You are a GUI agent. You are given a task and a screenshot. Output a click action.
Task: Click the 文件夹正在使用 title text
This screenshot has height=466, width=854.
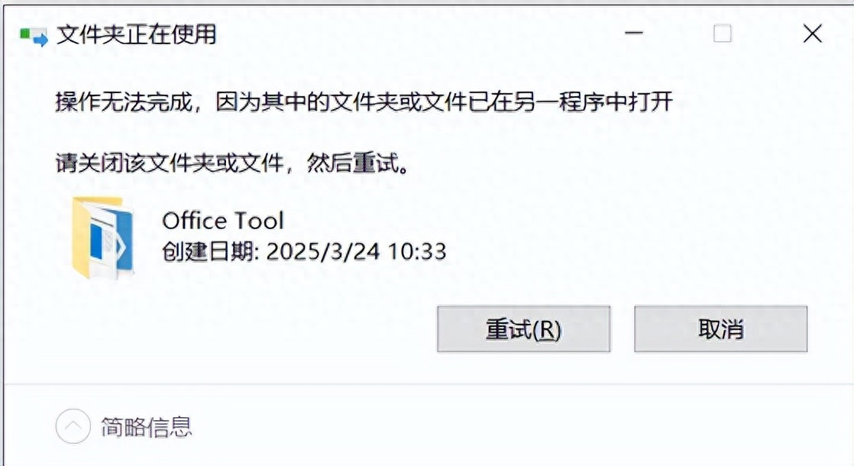[x=137, y=34]
